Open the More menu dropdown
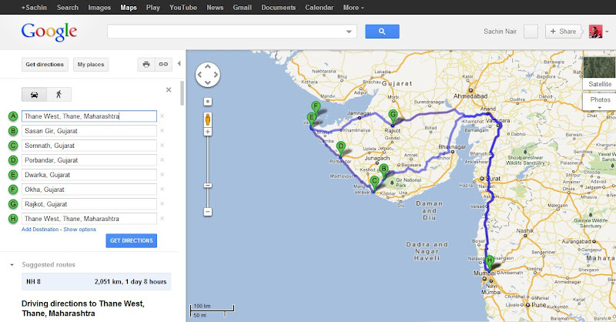The image size is (616, 322). (353, 8)
